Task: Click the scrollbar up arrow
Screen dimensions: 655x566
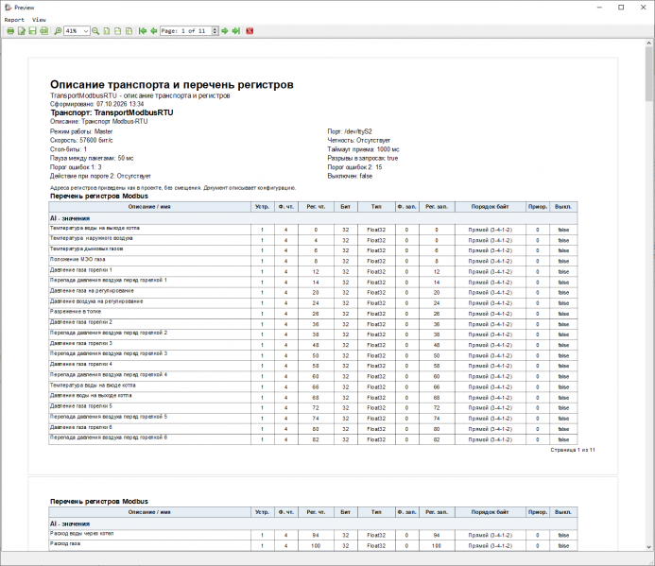Action: (x=648, y=43)
